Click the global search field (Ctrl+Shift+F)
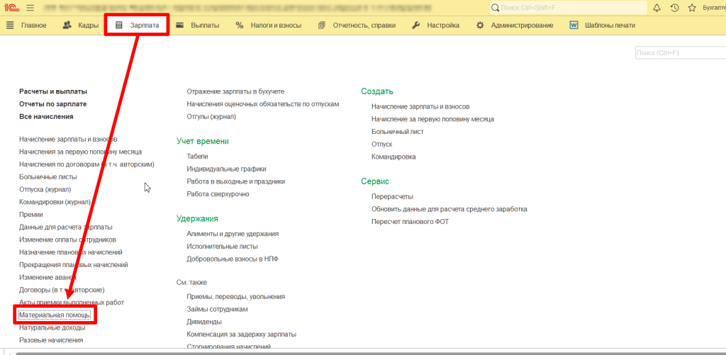This screenshot has width=726, height=355. point(567,8)
